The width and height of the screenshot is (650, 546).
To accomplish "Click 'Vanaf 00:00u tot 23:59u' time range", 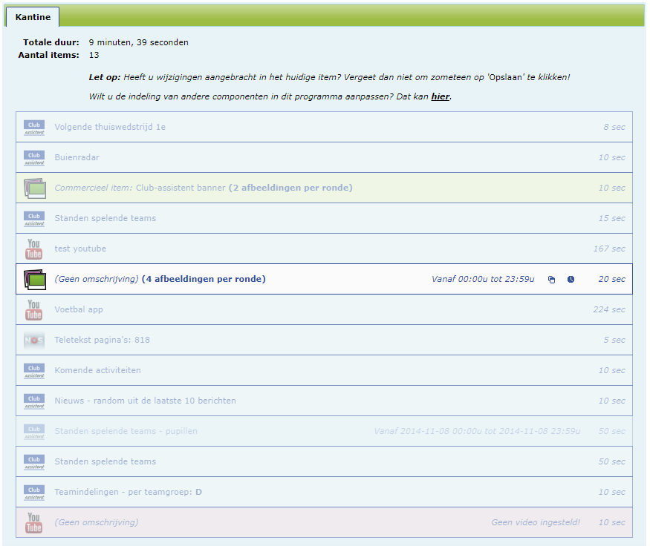I will [x=482, y=279].
